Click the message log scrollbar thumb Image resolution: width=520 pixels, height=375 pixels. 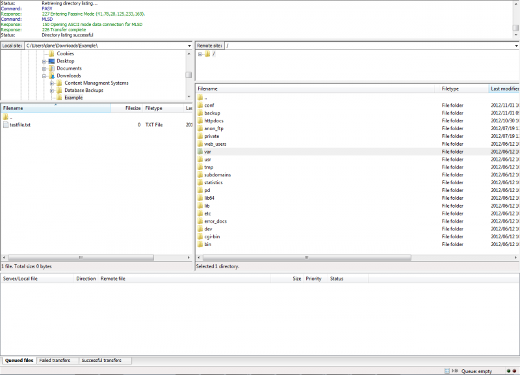click(515, 28)
